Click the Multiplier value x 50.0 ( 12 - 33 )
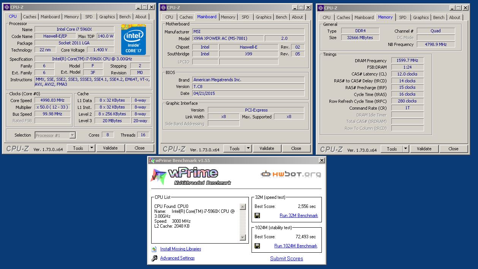478x269 pixels. tap(52, 107)
